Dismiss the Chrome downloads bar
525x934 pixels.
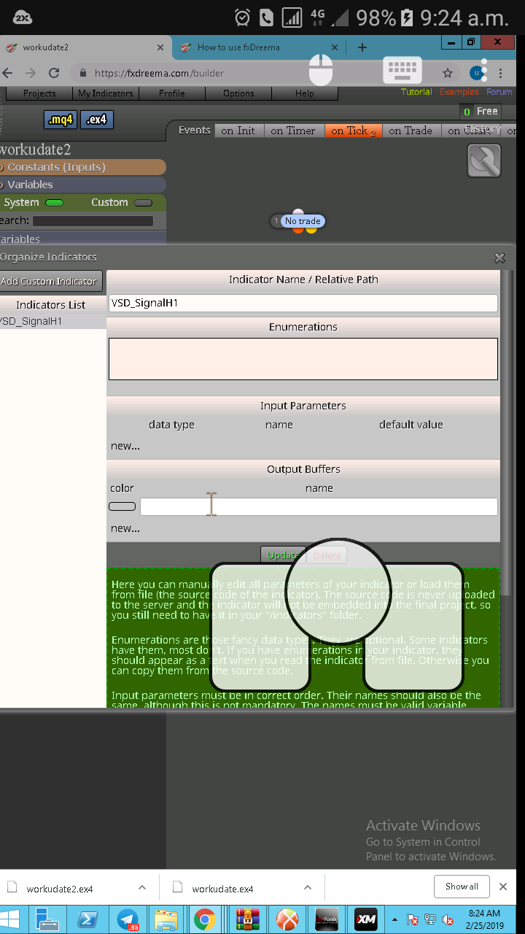pos(502,887)
